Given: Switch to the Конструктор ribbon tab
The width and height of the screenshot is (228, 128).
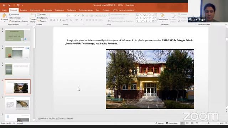Looking at the screenshot, I should pyautogui.click(x=35, y=10).
